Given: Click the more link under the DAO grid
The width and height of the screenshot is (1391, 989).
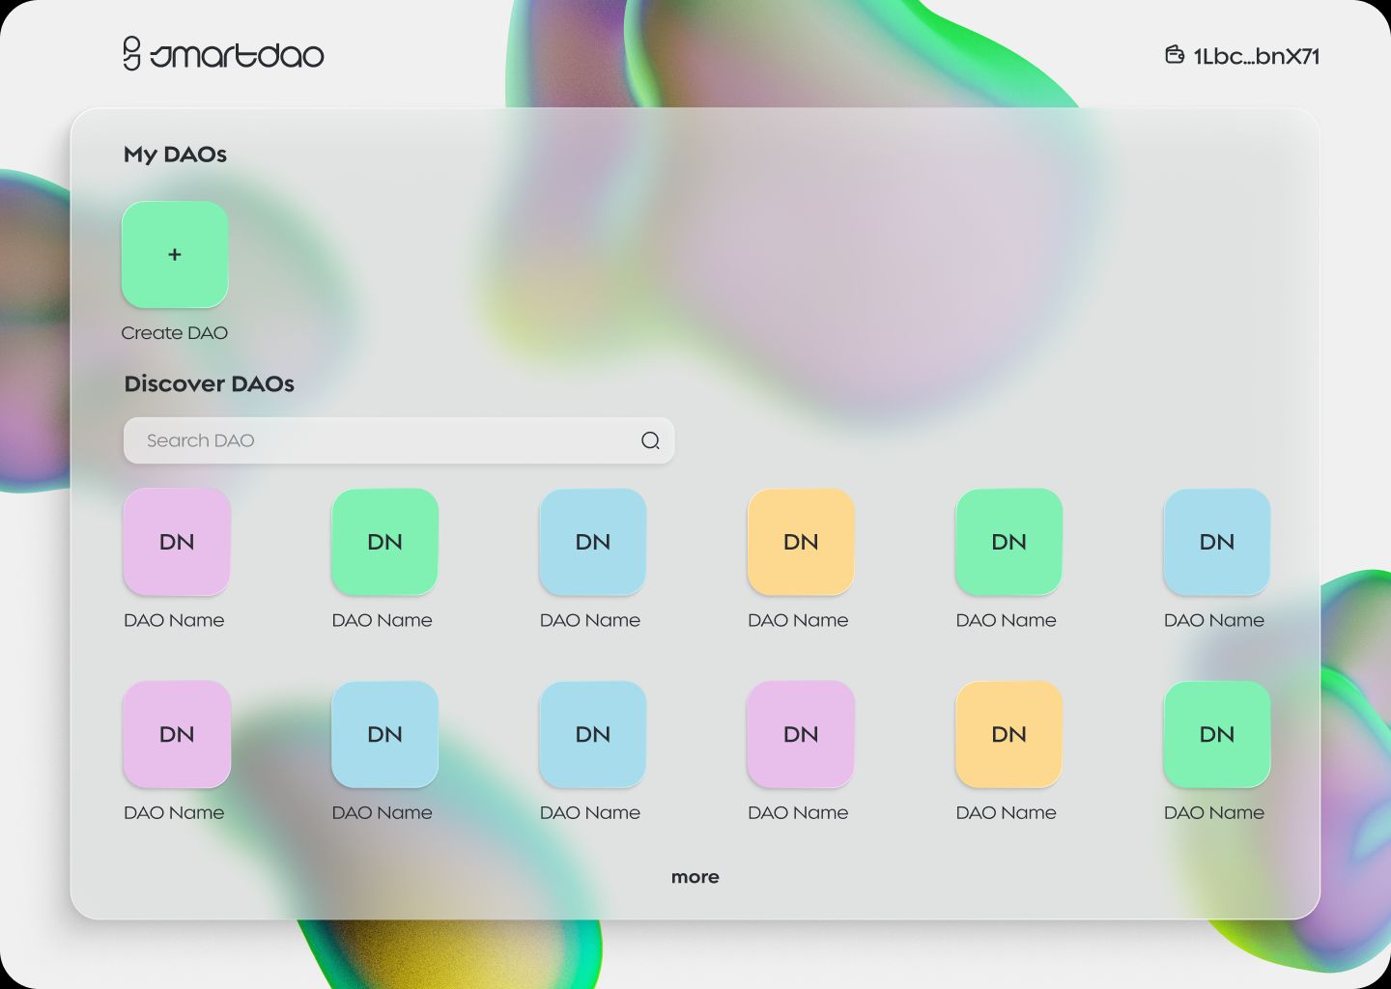Looking at the screenshot, I should (x=695, y=877).
